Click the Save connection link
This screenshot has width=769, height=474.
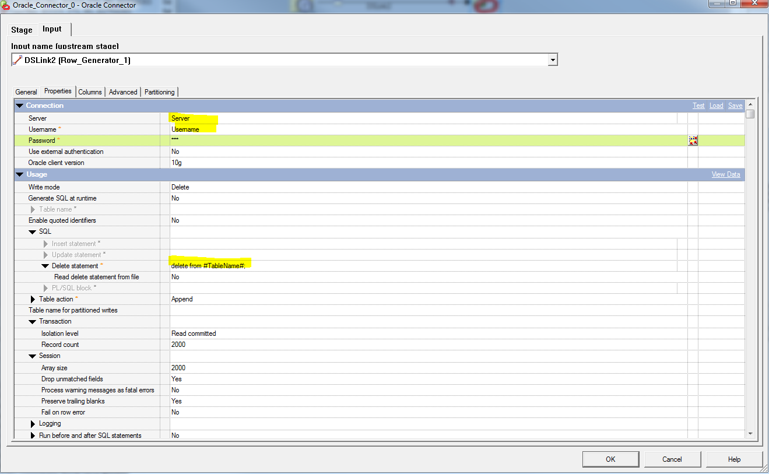click(735, 106)
